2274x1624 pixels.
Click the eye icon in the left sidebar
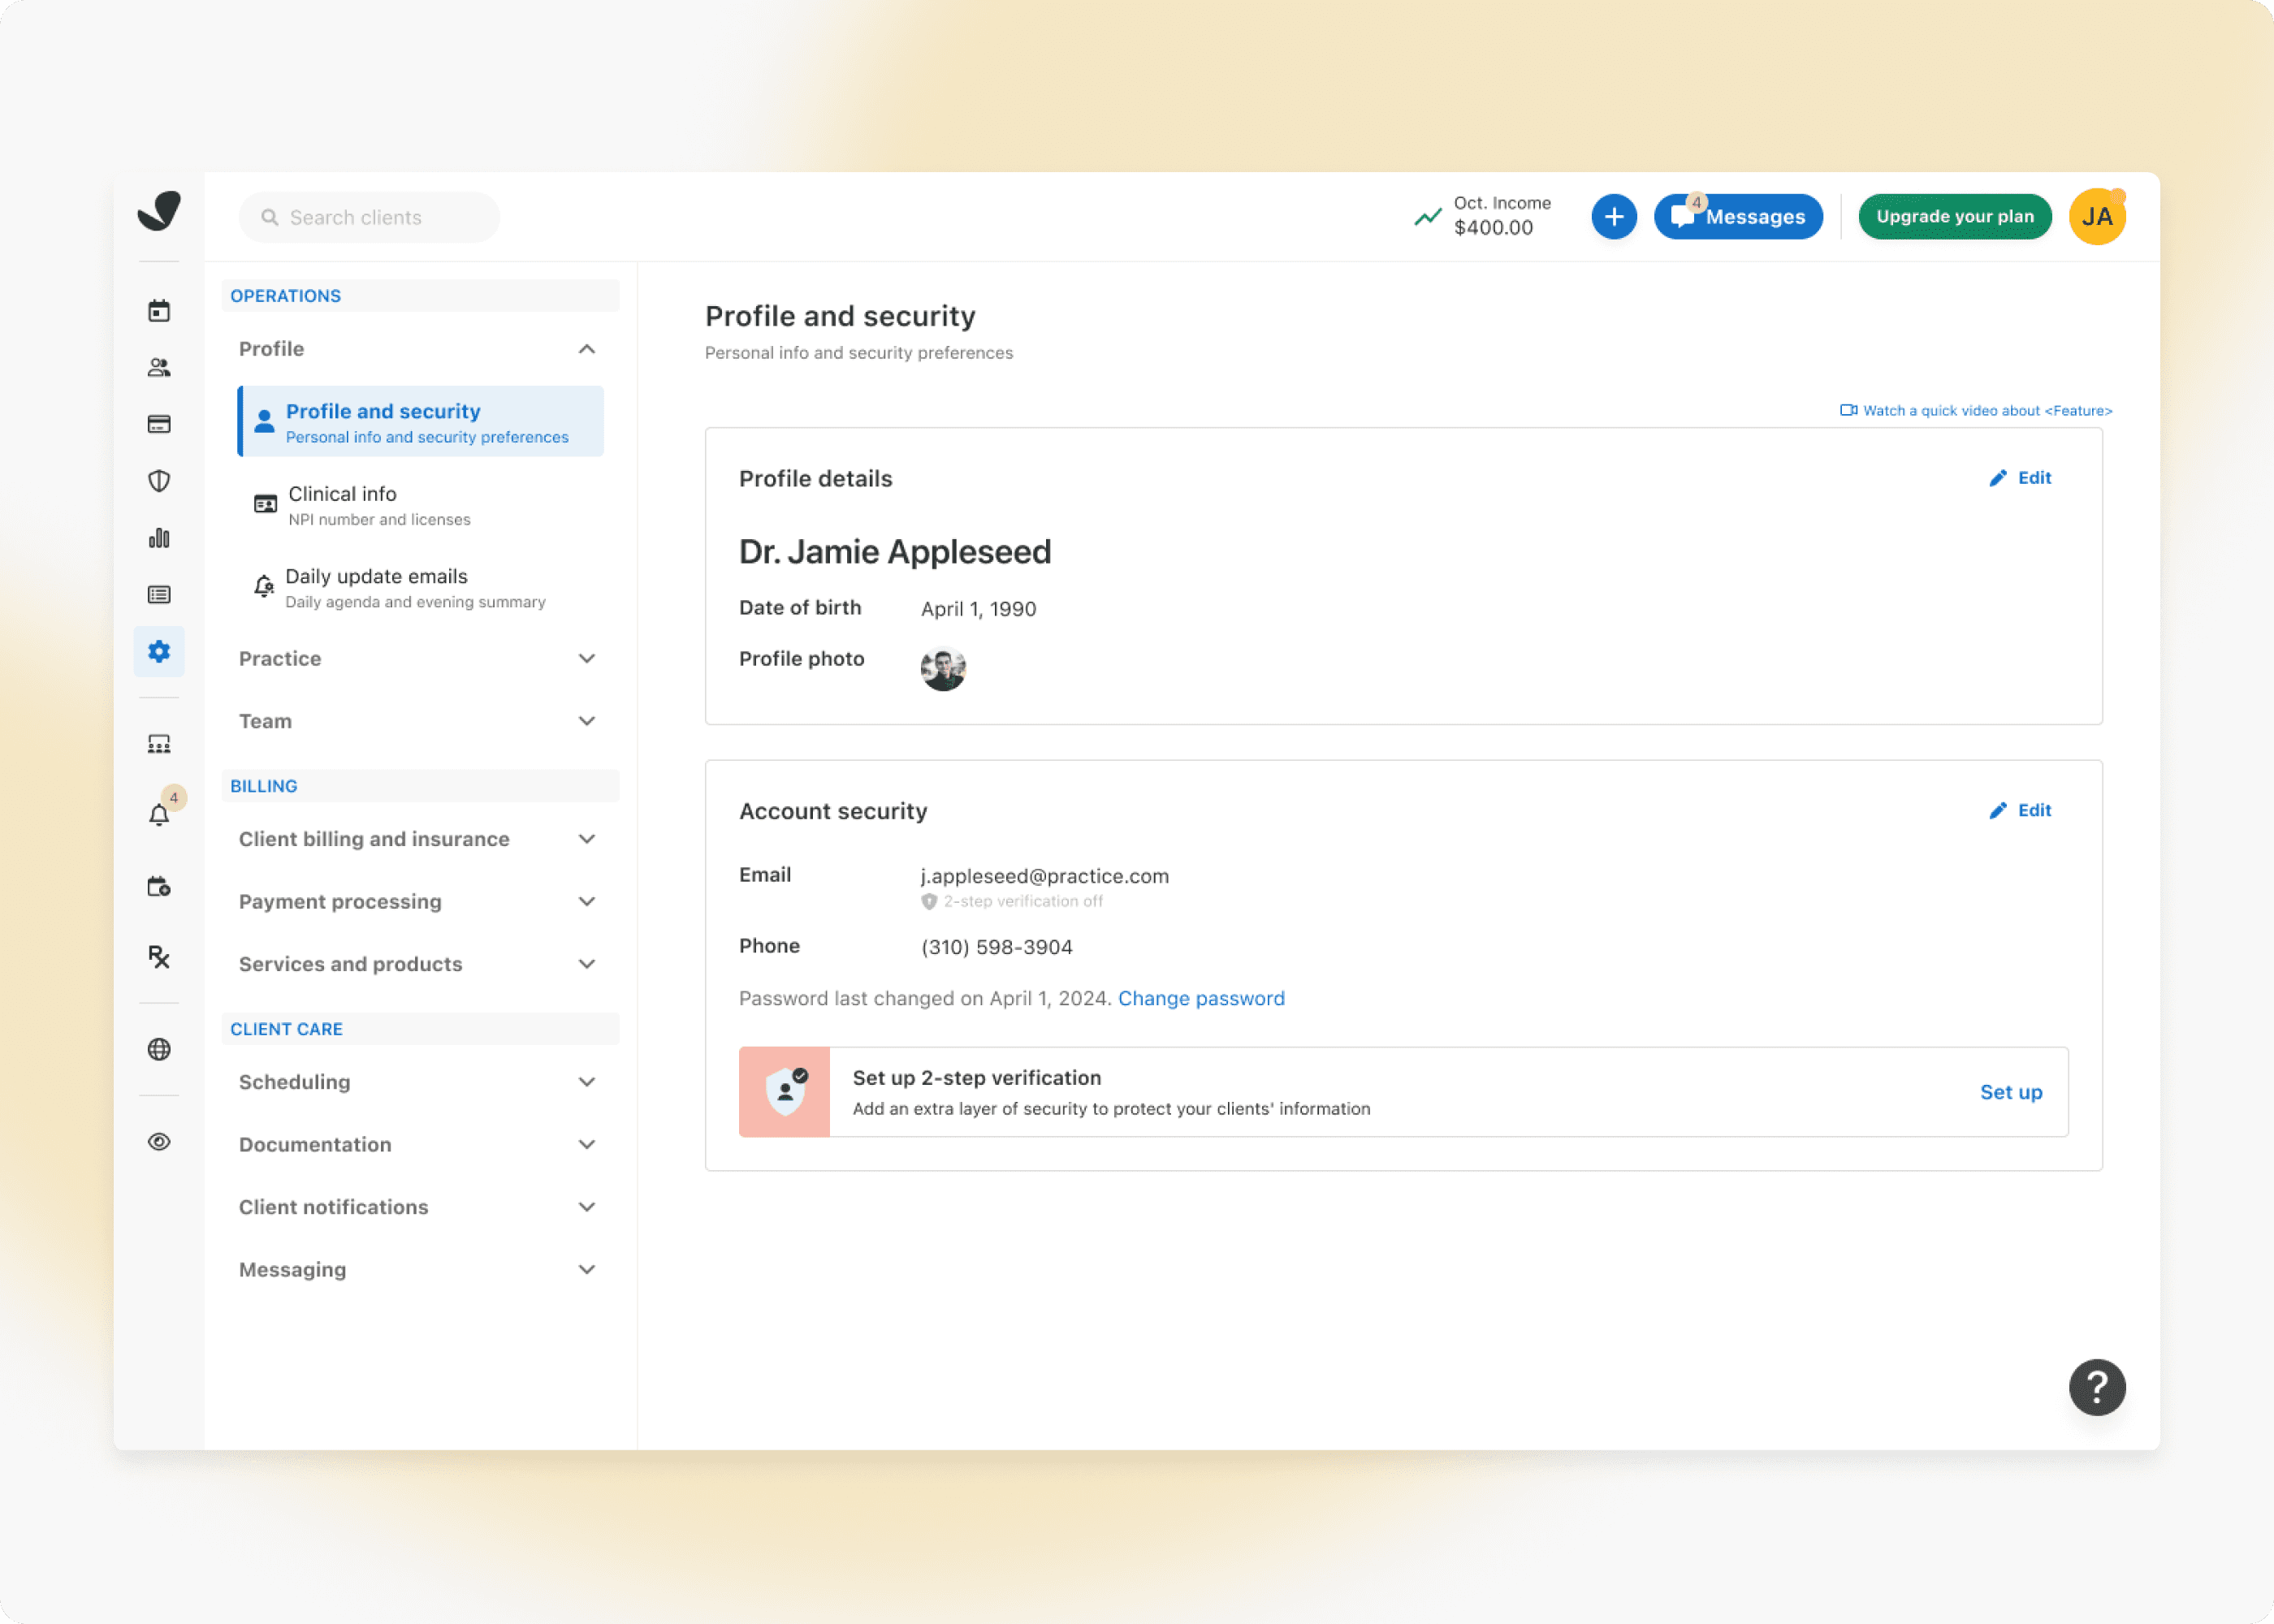click(159, 1142)
